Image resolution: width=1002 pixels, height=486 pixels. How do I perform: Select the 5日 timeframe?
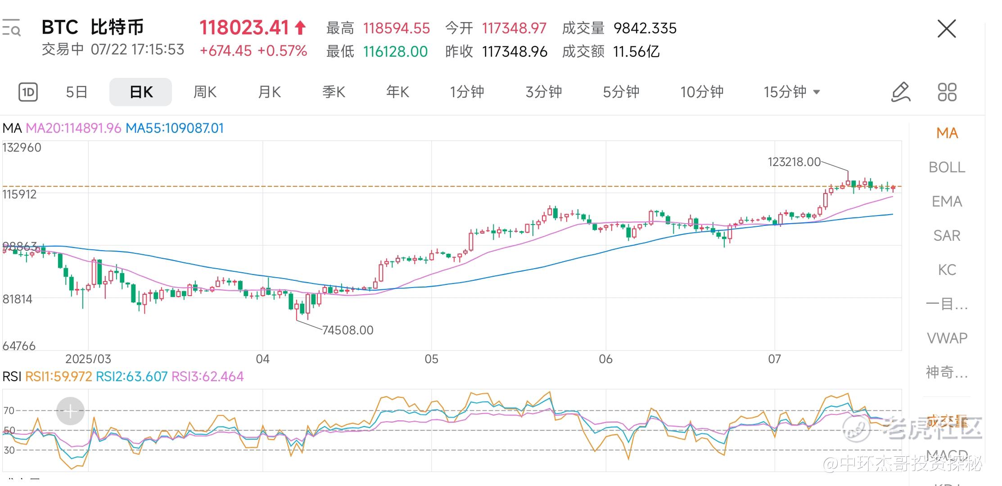tap(77, 92)
